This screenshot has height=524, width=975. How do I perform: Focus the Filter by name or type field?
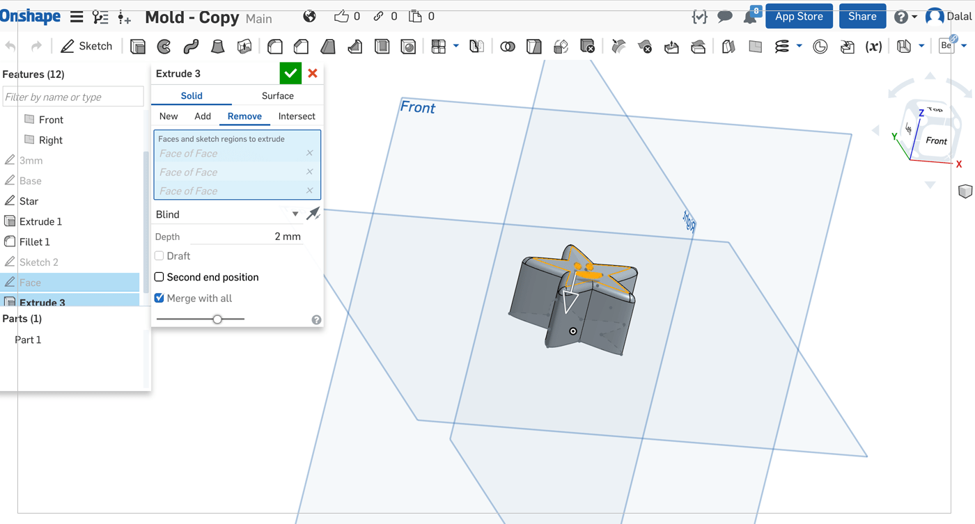(73, 97)
